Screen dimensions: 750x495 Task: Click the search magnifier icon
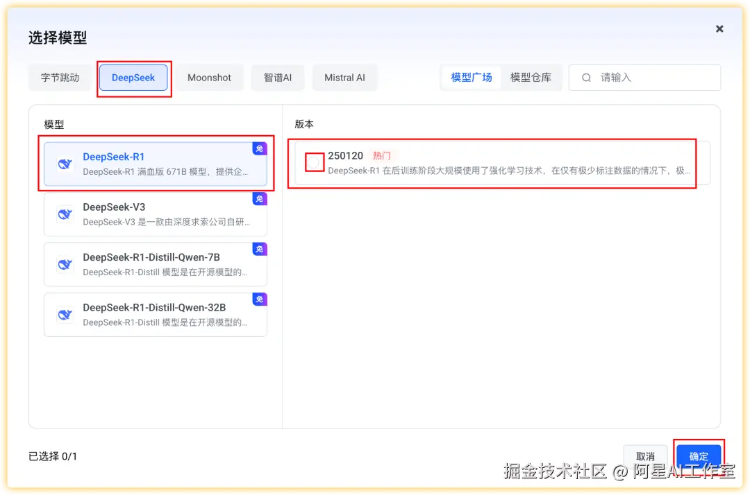(x=586, y=78)
